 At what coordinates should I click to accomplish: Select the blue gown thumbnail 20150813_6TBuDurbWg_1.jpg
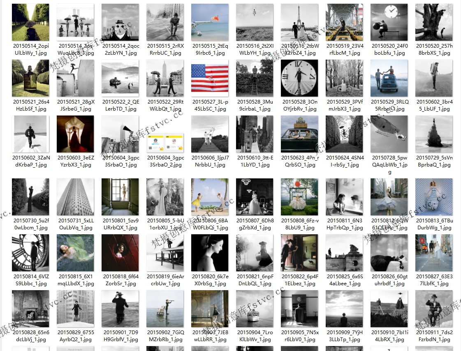coord(434,197)
